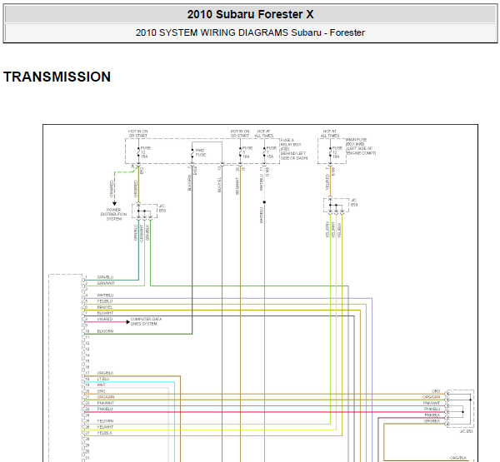The image size is (500, 462).
Task: Click the "YEL/BLU" label at pin 5
Action: [105, 301]
